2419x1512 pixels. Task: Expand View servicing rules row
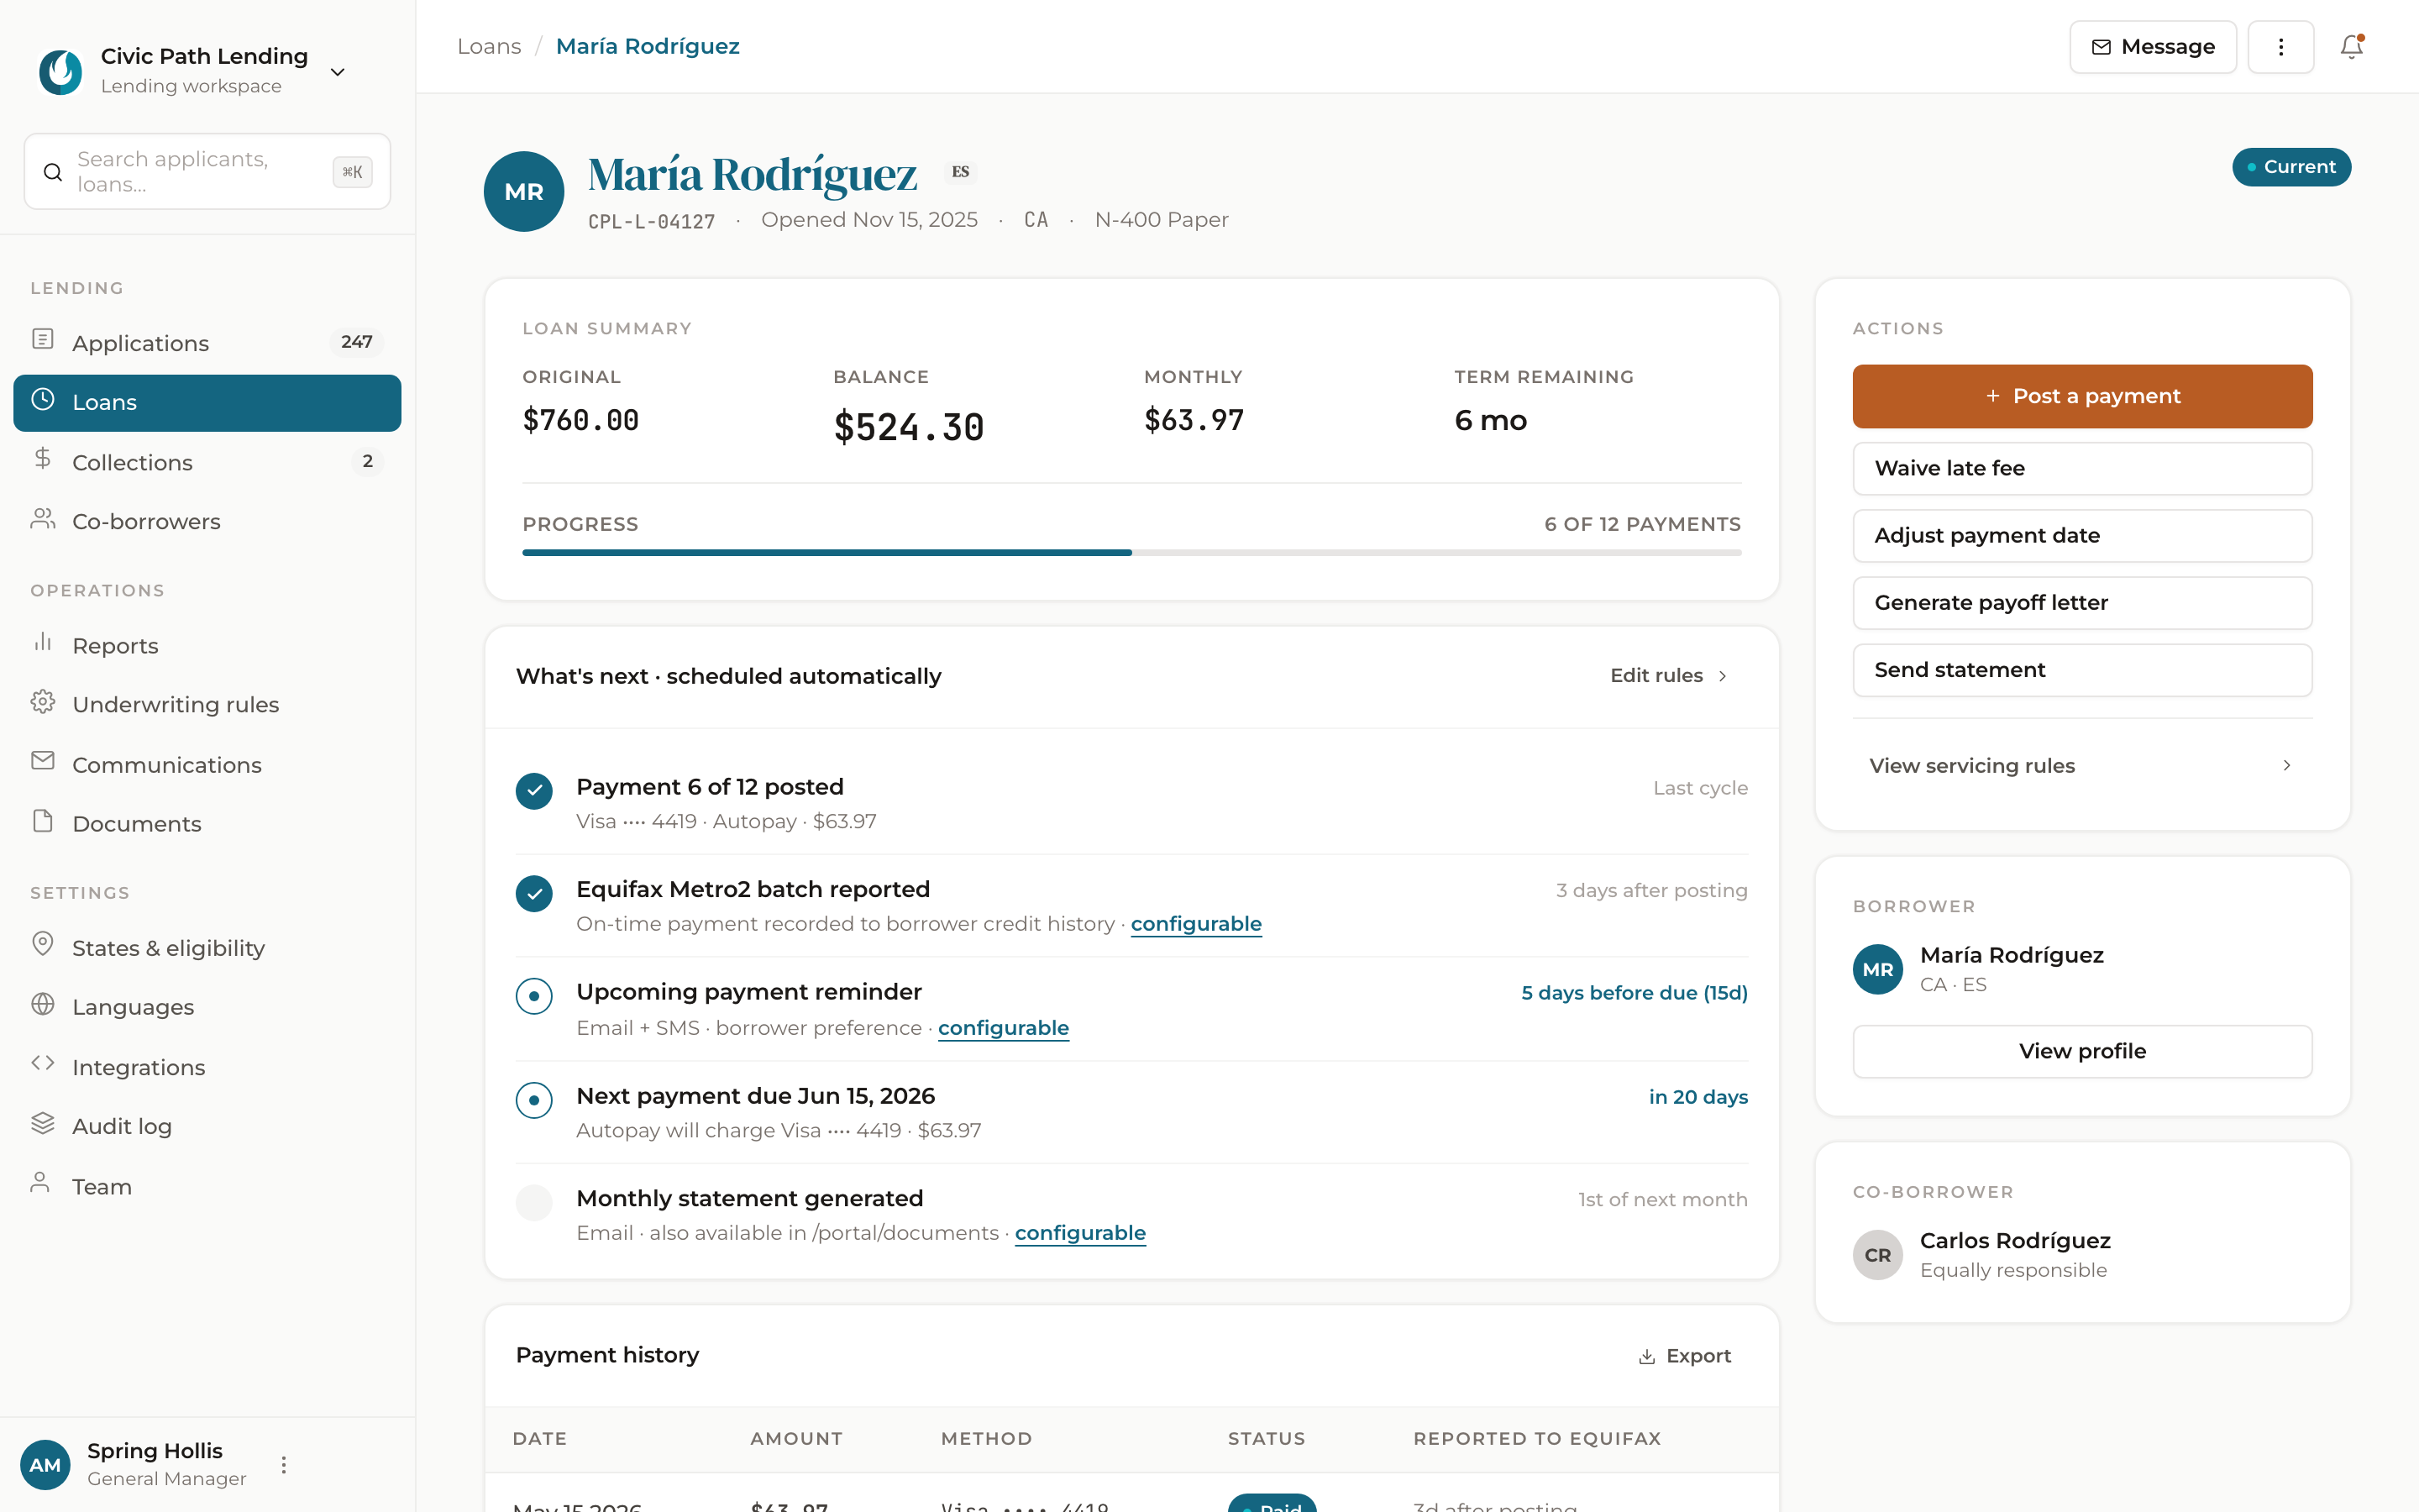click(x=2082, y=765)
